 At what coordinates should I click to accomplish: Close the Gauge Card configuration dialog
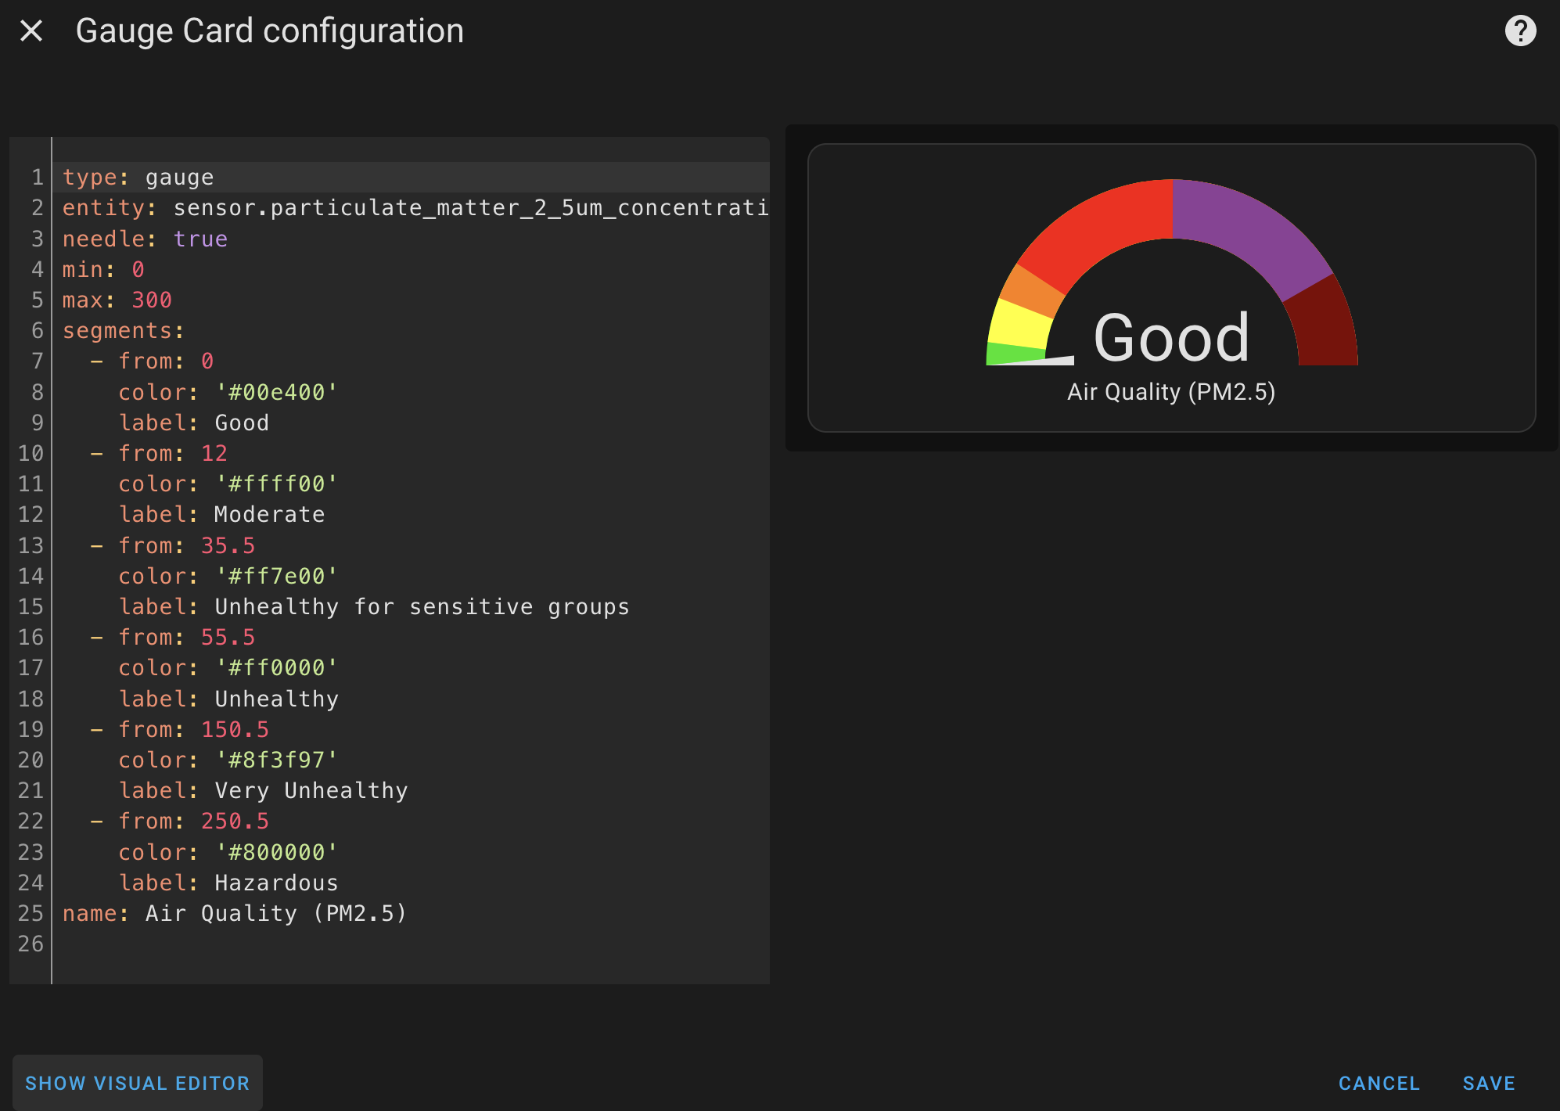point(31,31)
